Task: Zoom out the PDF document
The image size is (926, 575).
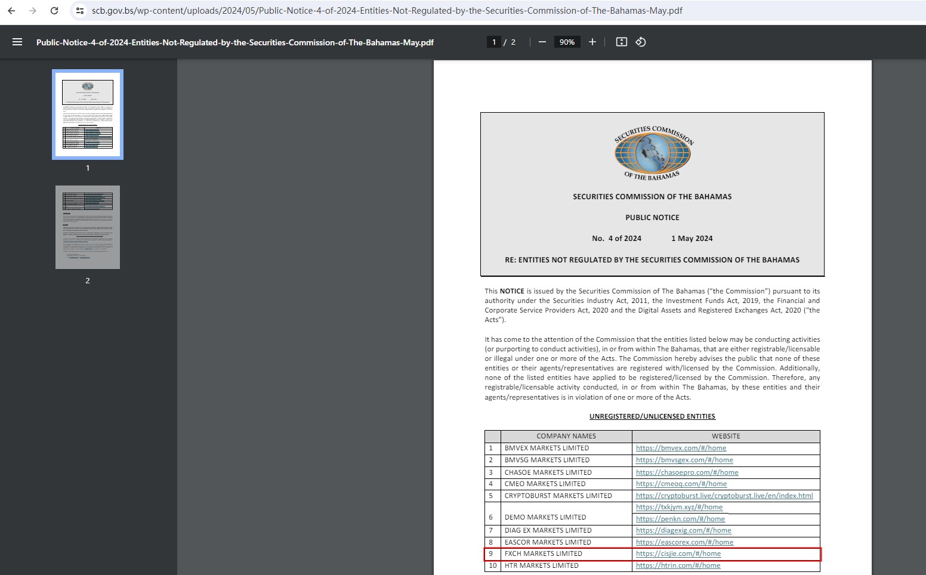Action: click(x=542, y=42)
